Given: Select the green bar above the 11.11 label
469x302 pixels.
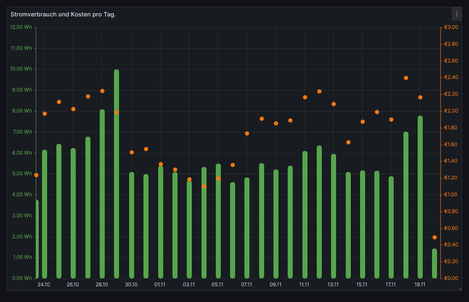Looking at the screenshot, I should pos(305,215).
